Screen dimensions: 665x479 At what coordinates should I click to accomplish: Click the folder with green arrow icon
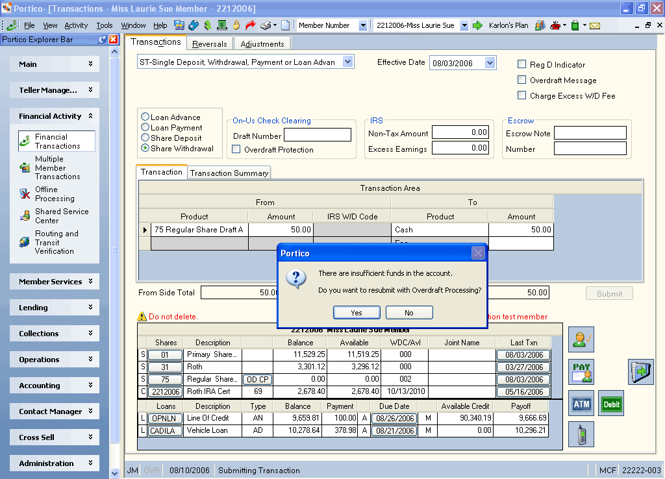(x=641, y=372)
